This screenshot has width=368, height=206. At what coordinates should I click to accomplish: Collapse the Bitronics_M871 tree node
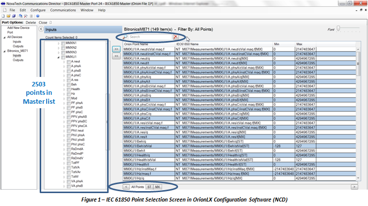pos(4,51)
